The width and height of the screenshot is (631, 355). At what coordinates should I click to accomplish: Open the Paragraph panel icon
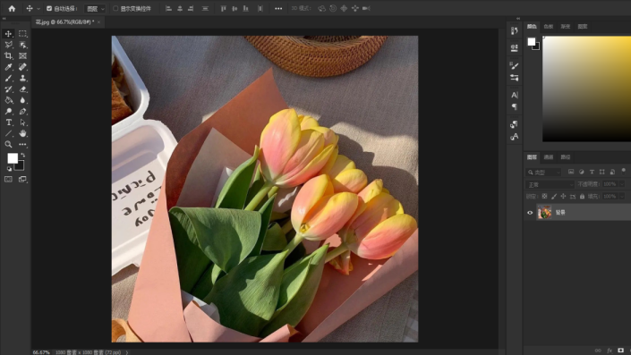(x=515, y=107)
